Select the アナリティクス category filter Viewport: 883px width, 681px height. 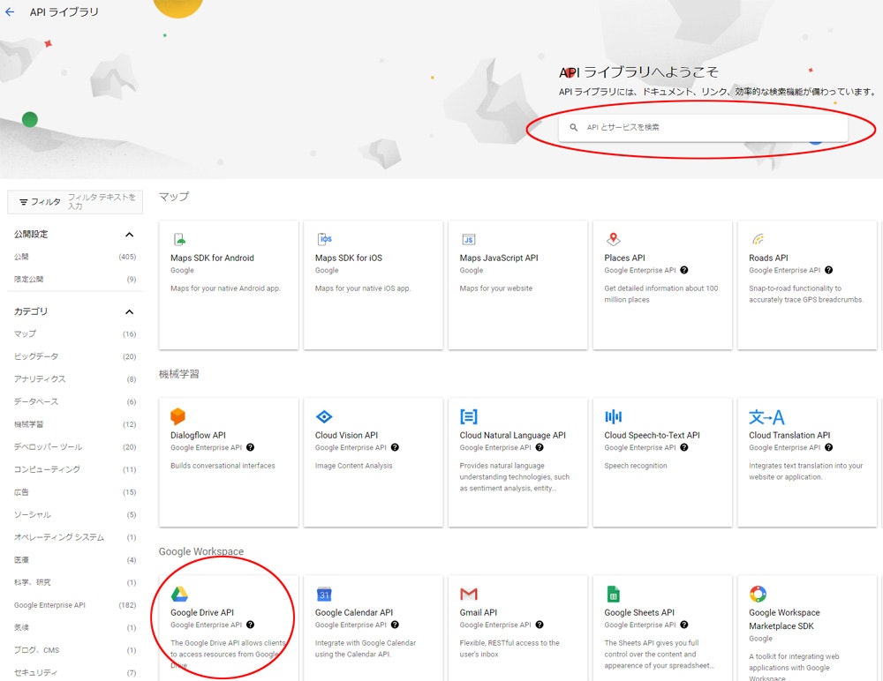(75, 378)
